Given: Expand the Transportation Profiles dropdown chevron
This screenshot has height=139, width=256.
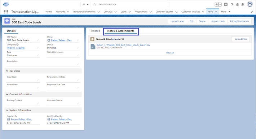Looking at the screenshot, I should click(98, 12).
